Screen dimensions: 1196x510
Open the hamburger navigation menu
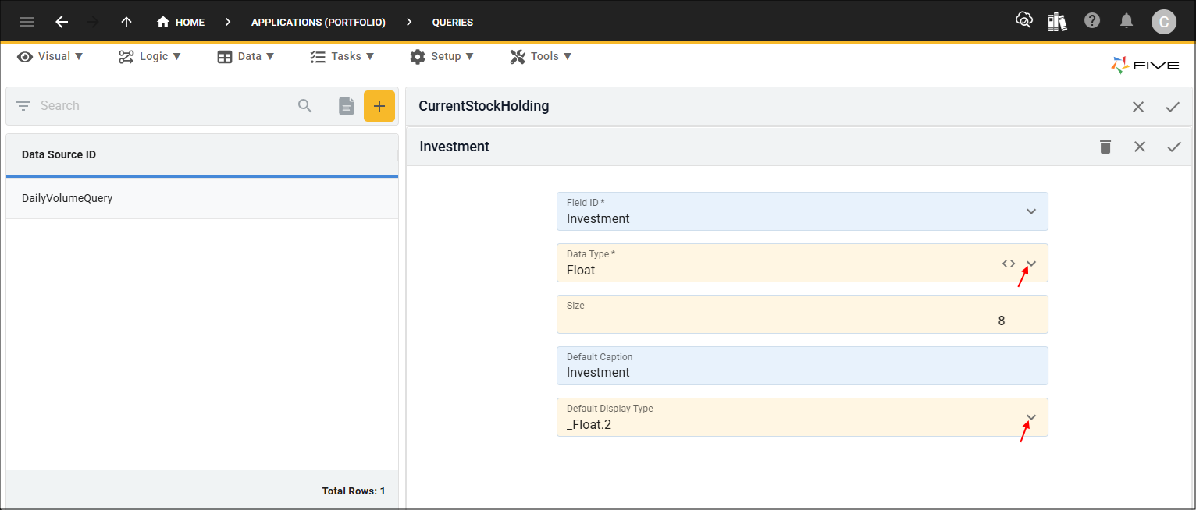(x=27, y=22)
